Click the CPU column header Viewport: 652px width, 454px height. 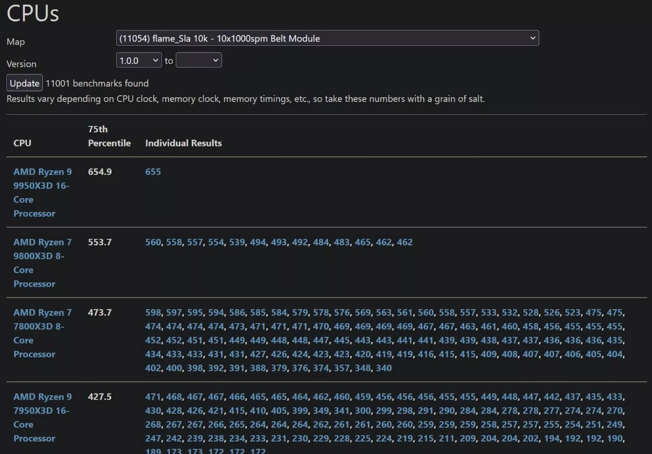(22, 143)
